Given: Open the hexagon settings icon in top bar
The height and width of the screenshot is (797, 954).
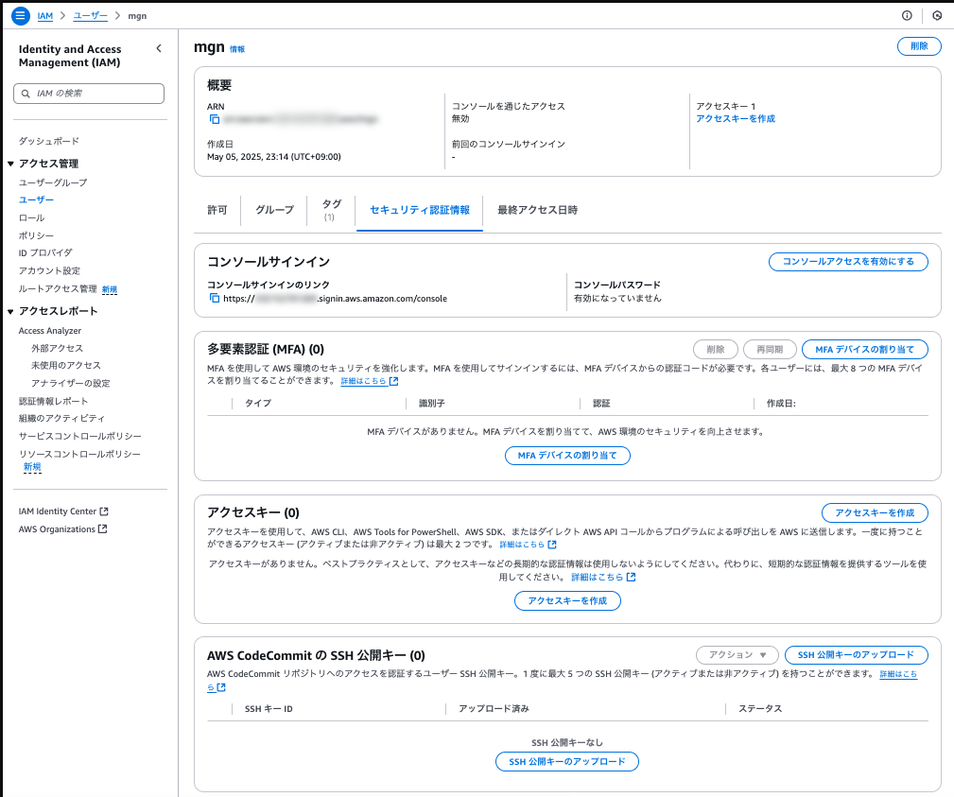Looking at the screenshot, I should click(x=937, y=16).
